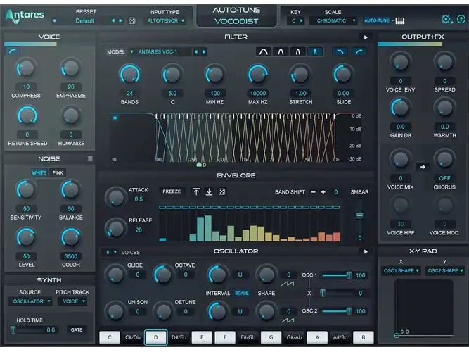Decrease band shift with minus
Image resolution: width=469 pixels, height=352 pixels.
(313, 192)
